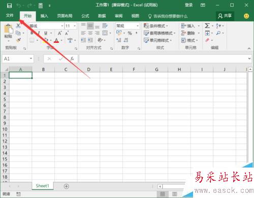Click the Copy icon
This screenshot has height=198, width=254.
18,33
